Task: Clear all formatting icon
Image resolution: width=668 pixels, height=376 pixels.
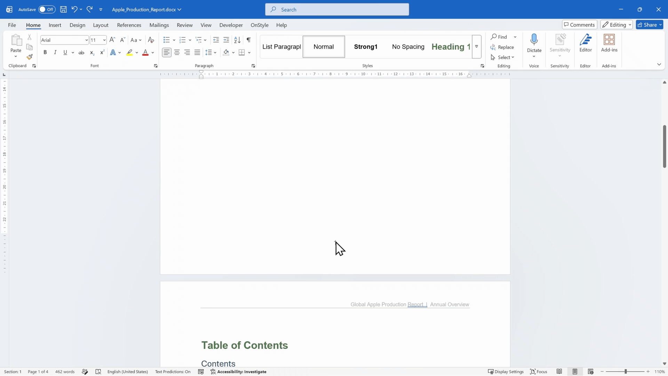Action: point(151,40)
